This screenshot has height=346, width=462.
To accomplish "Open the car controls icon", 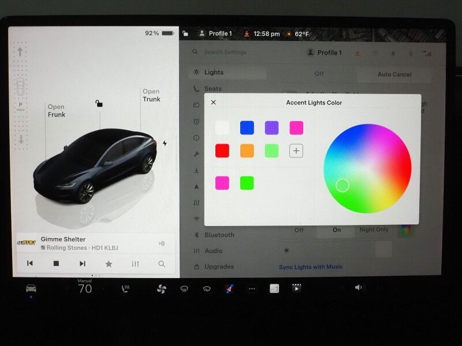I will click(x=31, y=288).
